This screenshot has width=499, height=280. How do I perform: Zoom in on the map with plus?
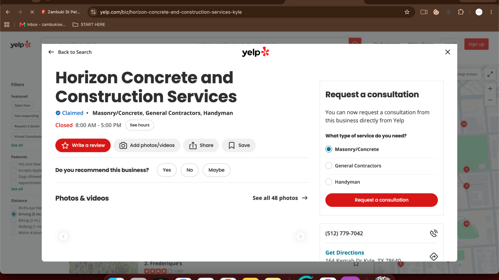[490, 89]
